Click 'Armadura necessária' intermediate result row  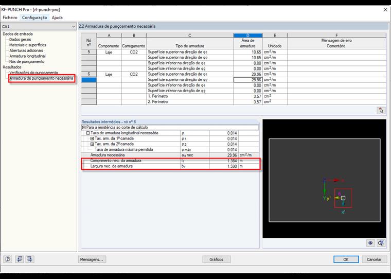coord(170,155)
